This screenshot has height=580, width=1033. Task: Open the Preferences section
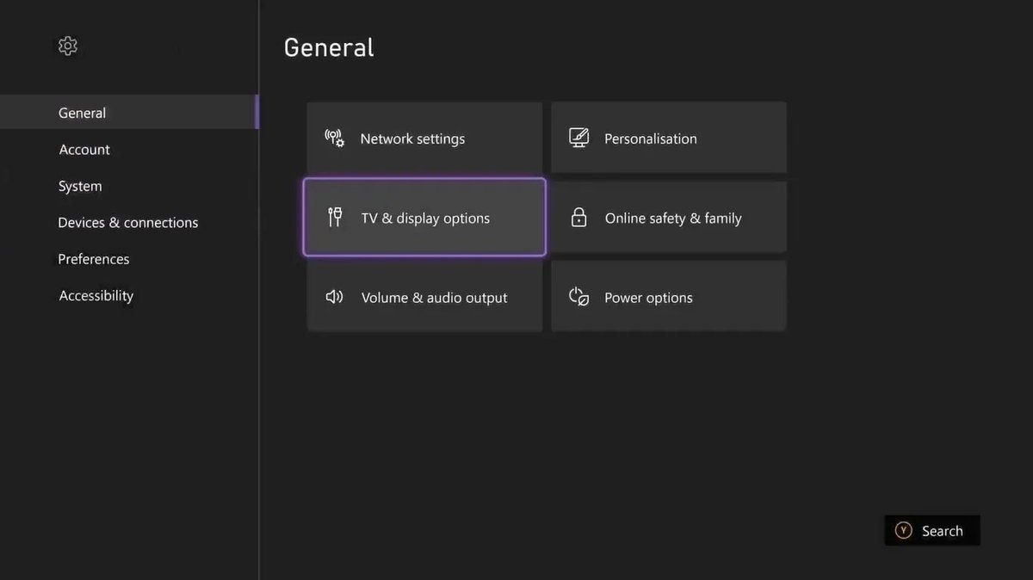[93, 258]
